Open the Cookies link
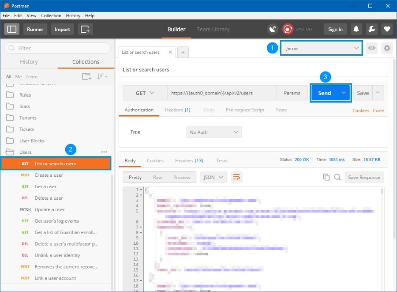 pyautogui.click(x=360, y=110)
